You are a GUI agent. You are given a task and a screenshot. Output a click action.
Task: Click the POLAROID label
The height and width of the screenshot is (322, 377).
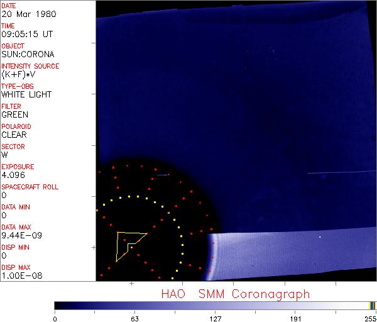[16, 126]
